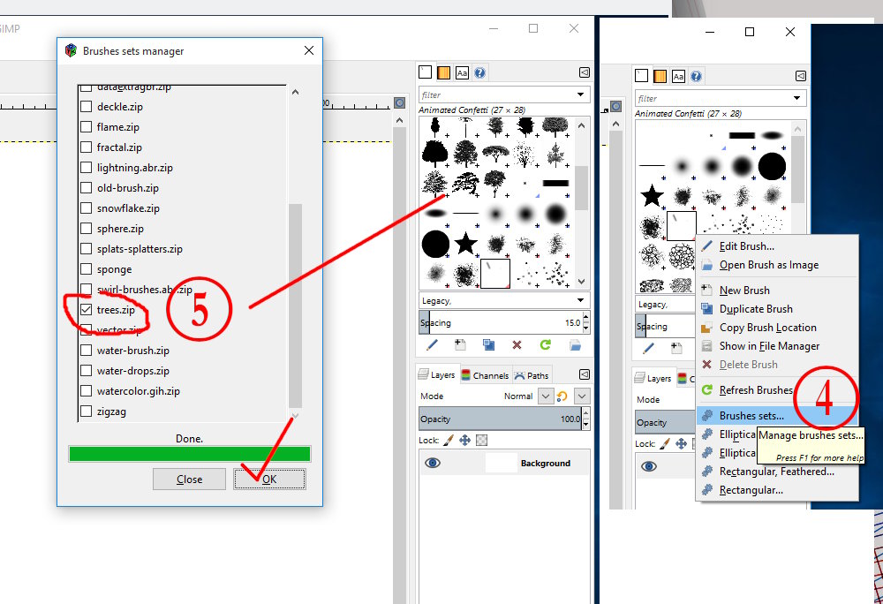This screenshot has height=604, width=883.
Task: Click the green refresh brushes icon
Action: point(545,344)
